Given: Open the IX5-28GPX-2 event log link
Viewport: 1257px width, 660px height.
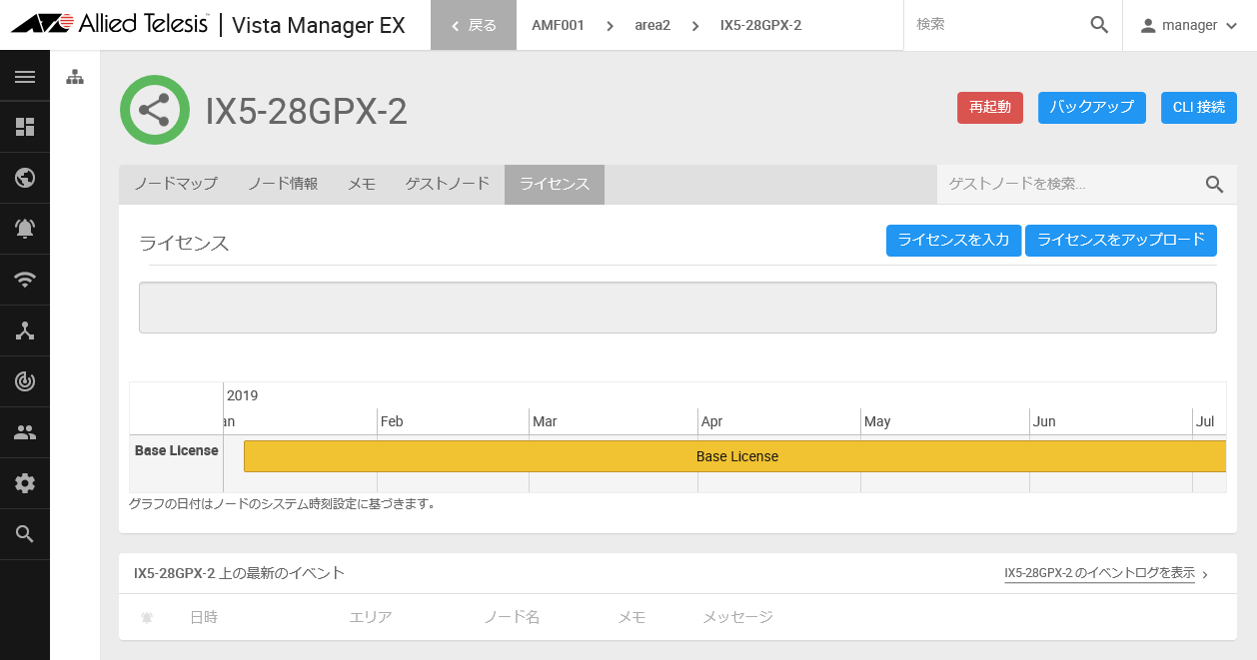Looking at the screenshot, I should [1099, 573].
